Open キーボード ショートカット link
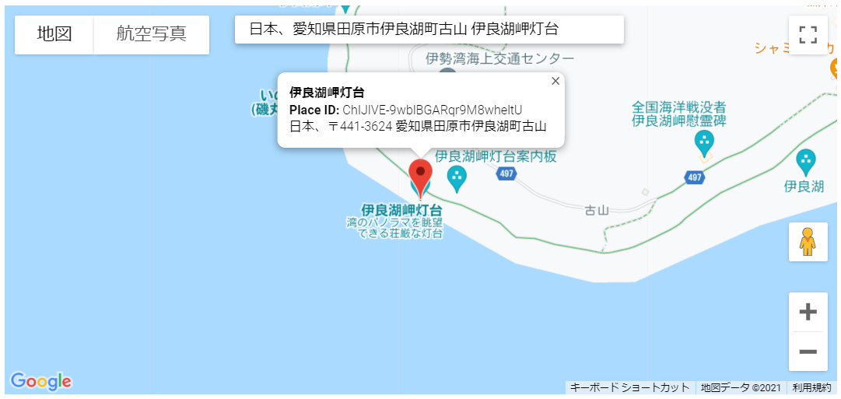 (x=629, y=387)
